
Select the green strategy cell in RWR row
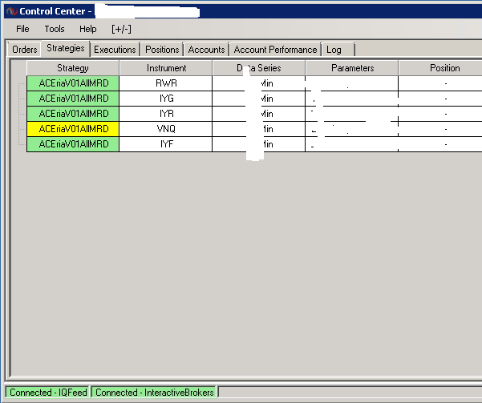point(73,83)
